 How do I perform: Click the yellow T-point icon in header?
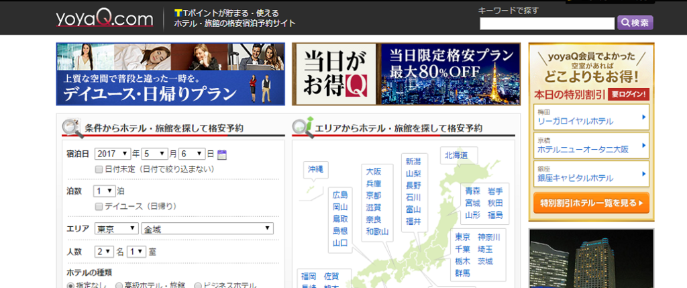coord(178,13)
